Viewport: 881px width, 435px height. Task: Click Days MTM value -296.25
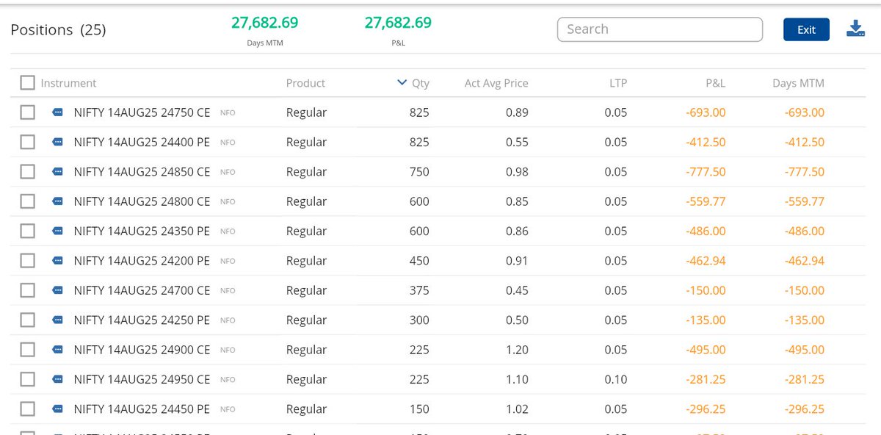(x=804, y=409)
